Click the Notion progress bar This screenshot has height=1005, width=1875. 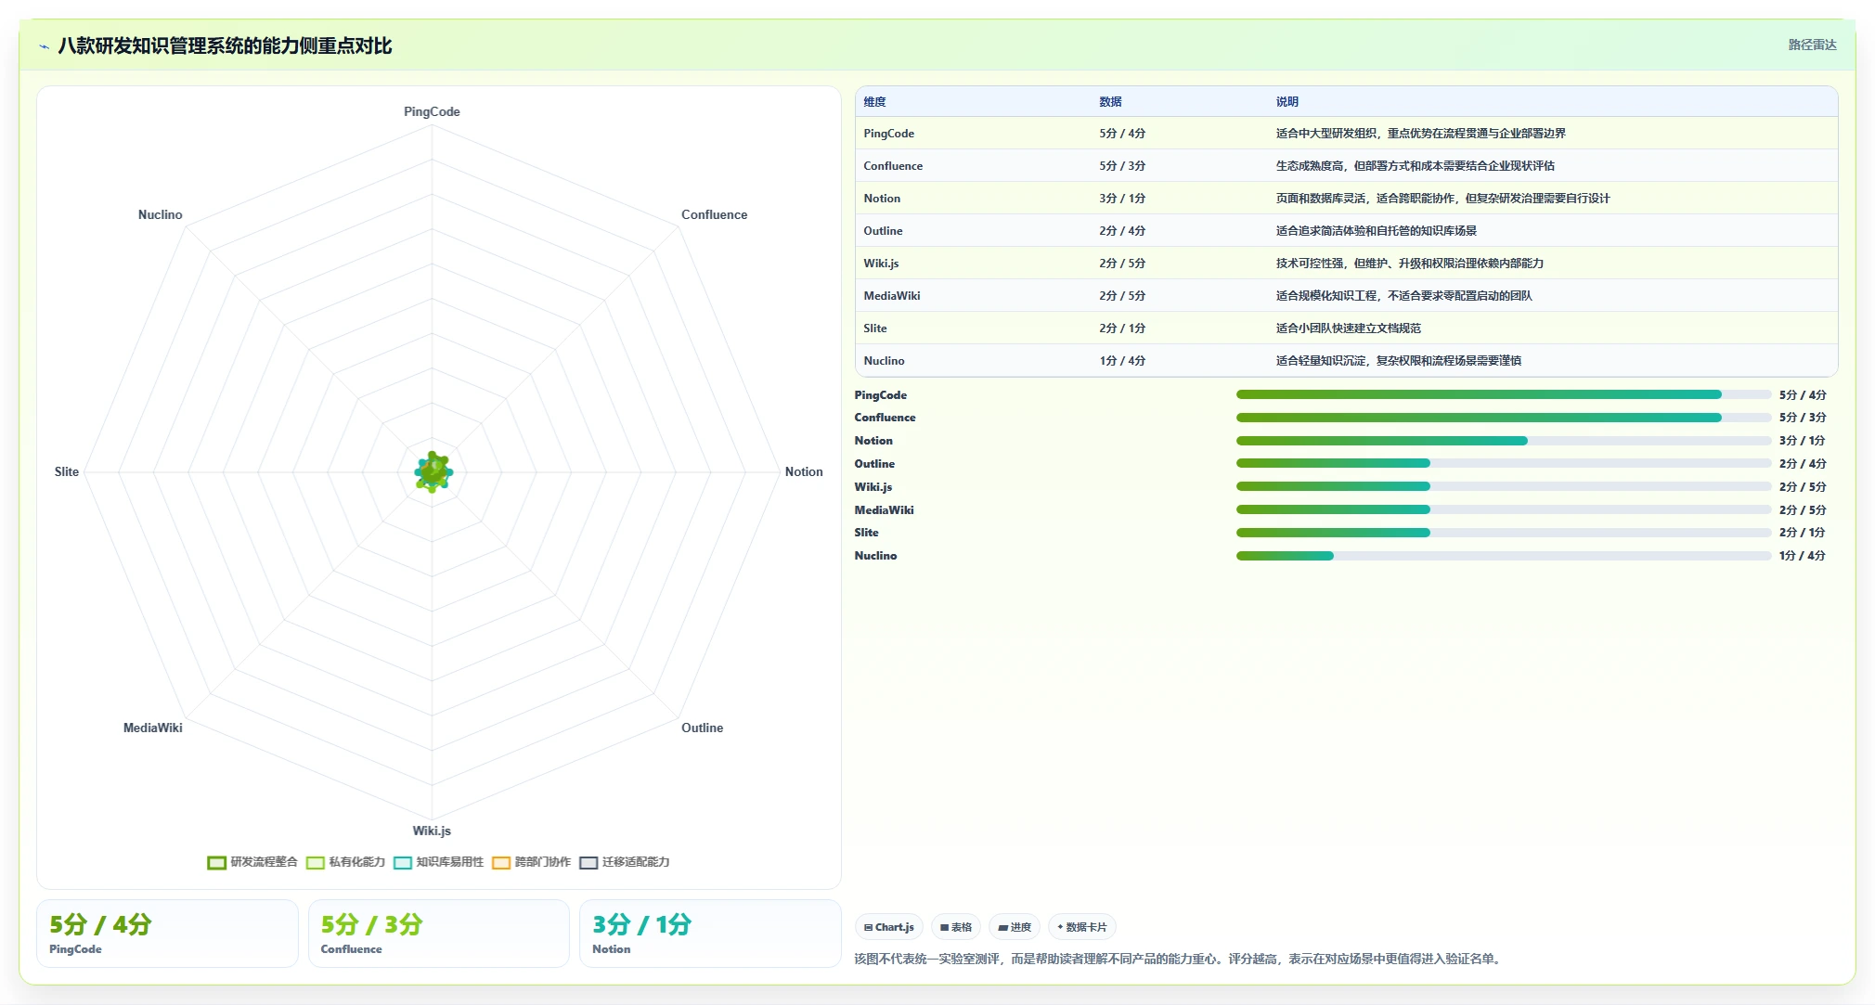coord(1504,441)
